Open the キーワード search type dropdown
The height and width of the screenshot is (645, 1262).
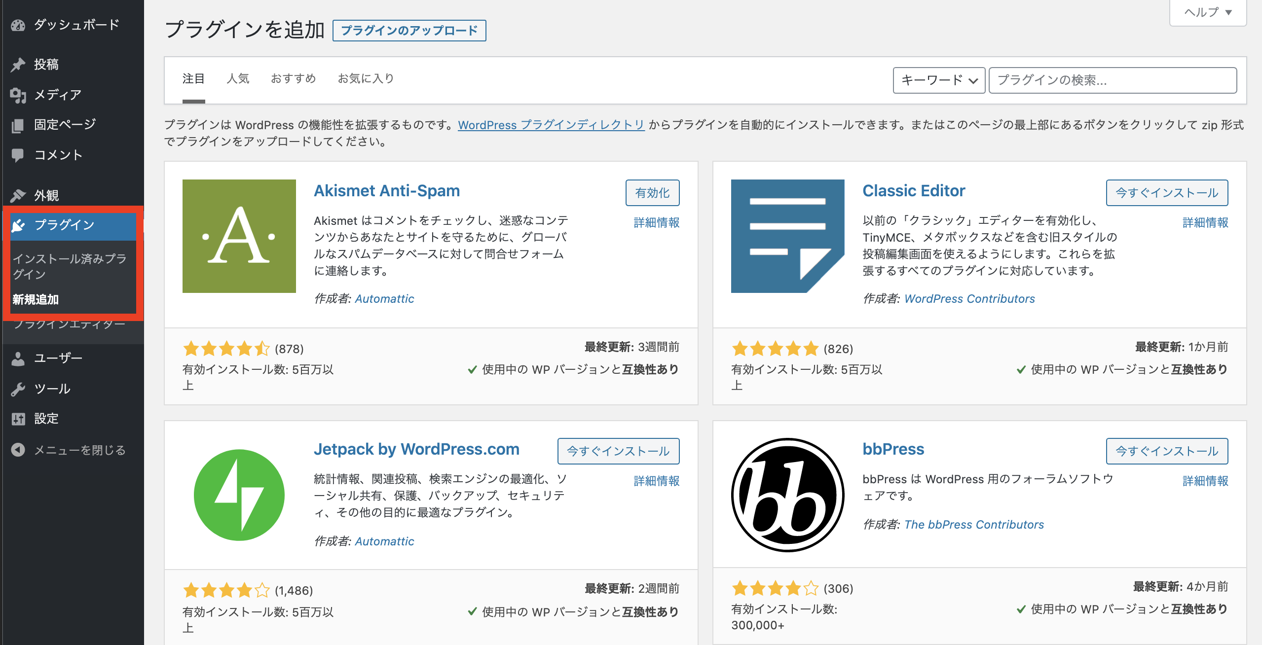tap(939, 80)
